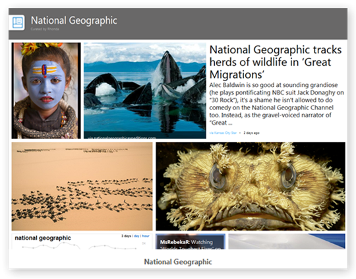Switch chart range to 'hour'
The width and height of the screenshot is (356, 279).
[146, 236]
